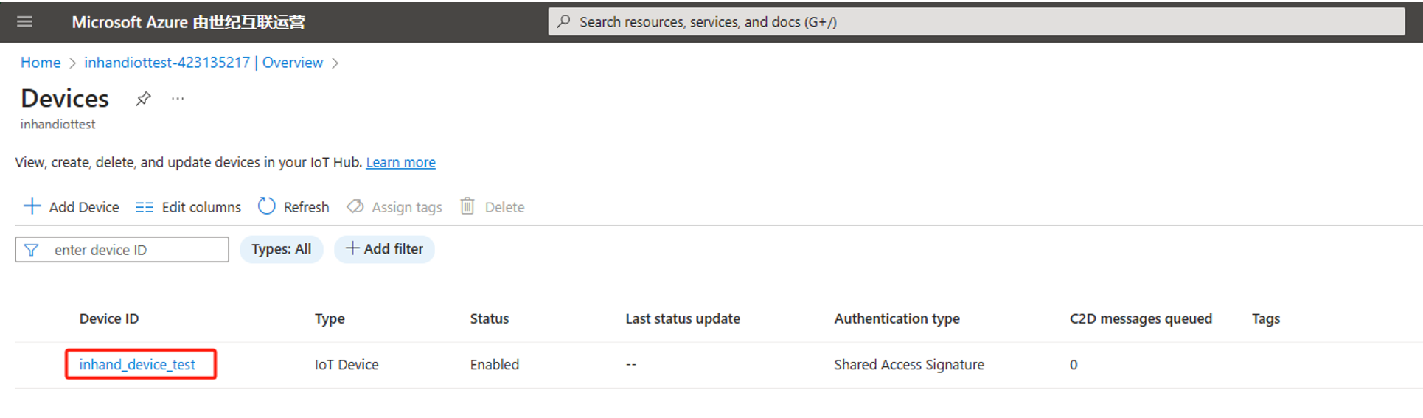The height and width of the screenshot is (418, 1423).
Task: Click the Edit columns icon
Action: click(x=145, y=207)
